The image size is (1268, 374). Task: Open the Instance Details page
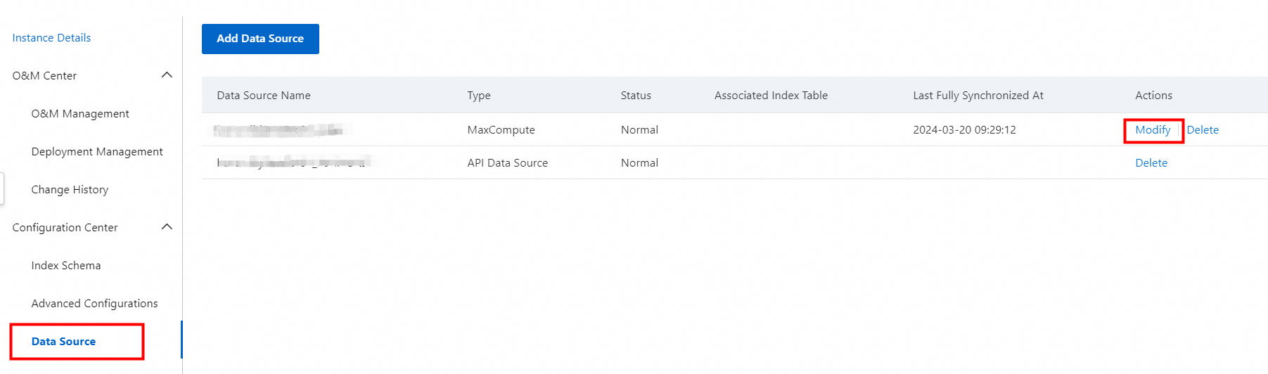(x=51, y=38)
